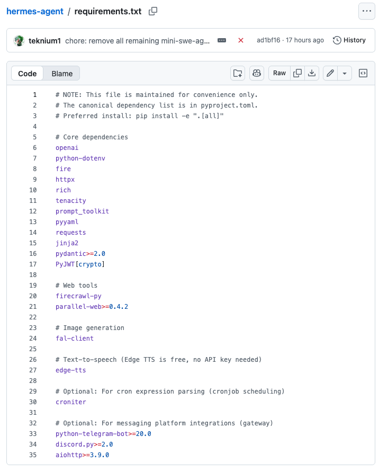The height and width of the screenshot is (472, 379).
Task: Click the 'python-dotenv' dependency line
Action: [80, 158]
